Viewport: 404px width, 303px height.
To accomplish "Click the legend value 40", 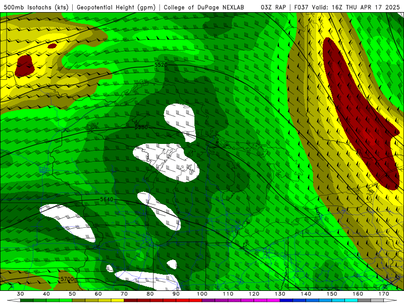I will click(46, 294).
